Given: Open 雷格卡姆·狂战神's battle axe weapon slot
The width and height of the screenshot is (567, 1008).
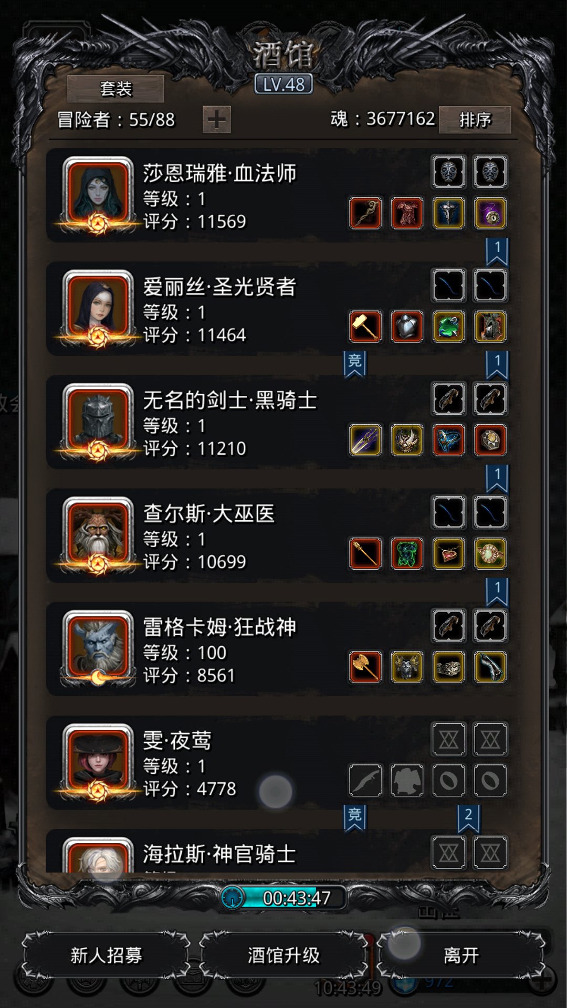Looking at the screenshot, I should pos(365,667).
